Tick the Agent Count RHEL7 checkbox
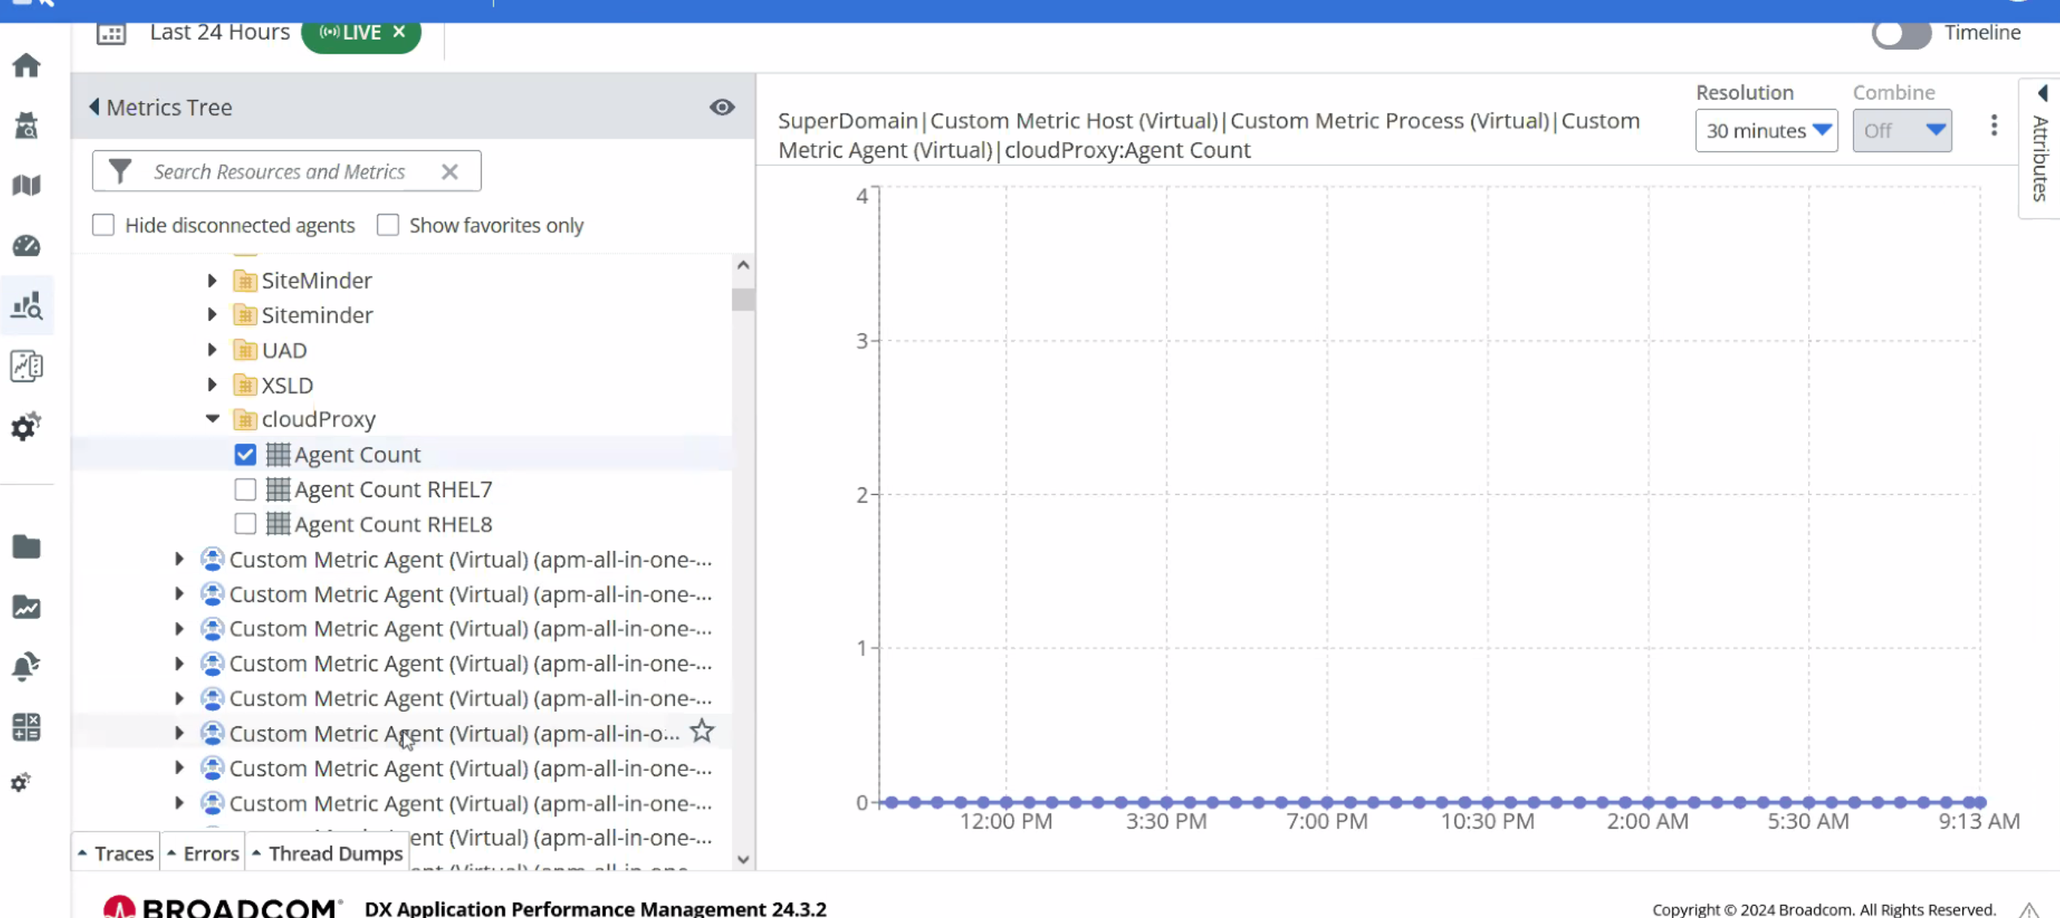Image resolution: width=2060 pixels, height=918 pixels. [x=245, y=489]
